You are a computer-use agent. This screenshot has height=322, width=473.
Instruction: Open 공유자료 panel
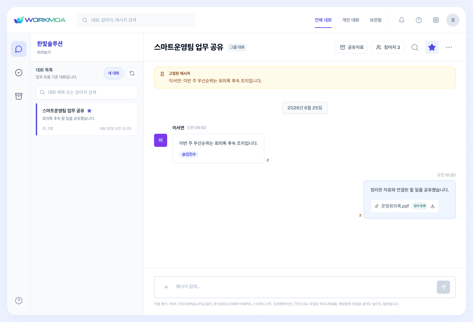click(352, 47)
